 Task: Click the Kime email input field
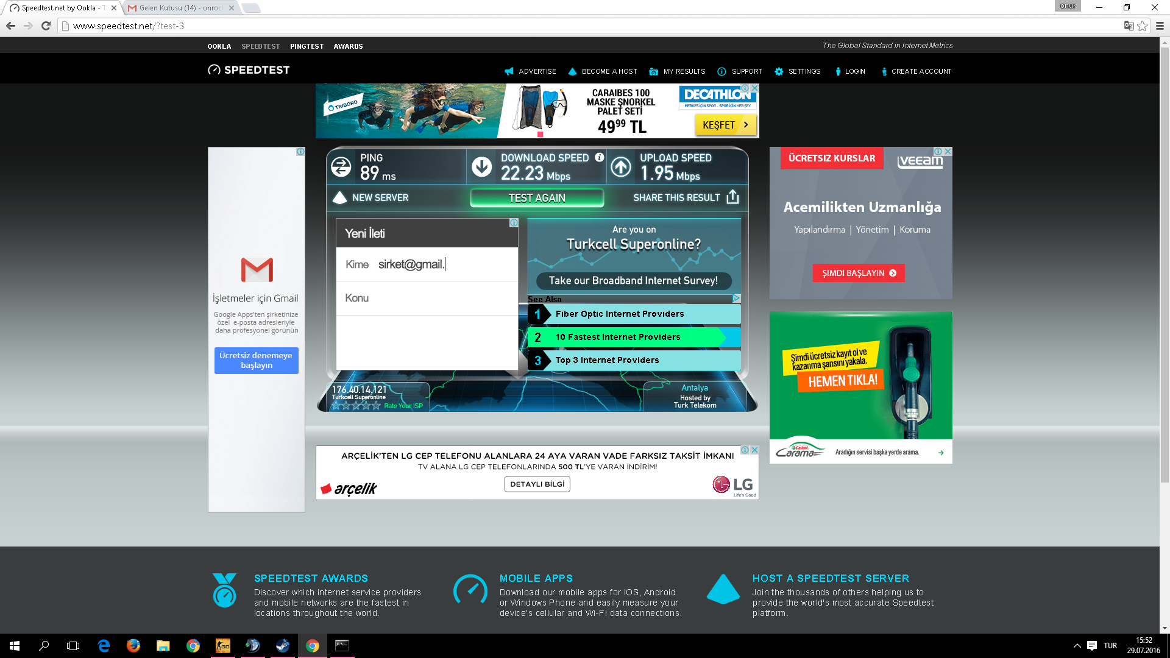tap(427, 264)
